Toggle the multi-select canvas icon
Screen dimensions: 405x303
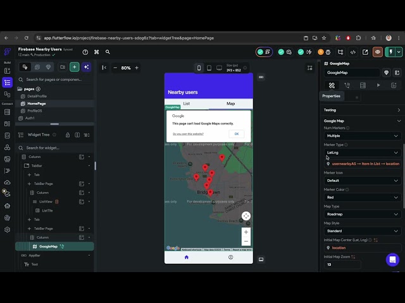(x=309, y=68)
